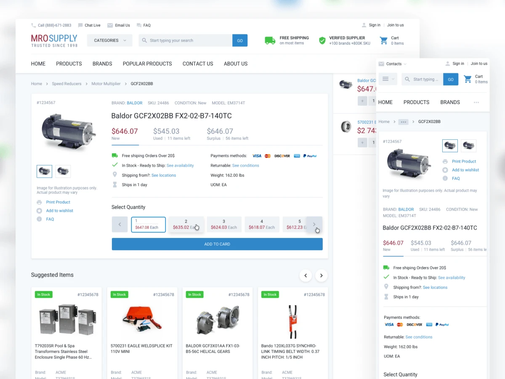This screenshot has width=505, height=379.
Task: Click the ADD TO CARD button
Action: [x=217, y=244]
